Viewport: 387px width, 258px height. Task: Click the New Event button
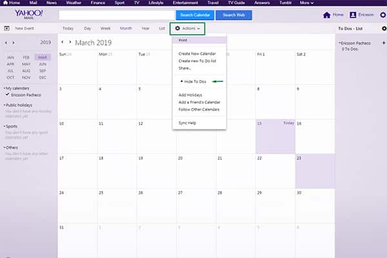click(25, 28)
